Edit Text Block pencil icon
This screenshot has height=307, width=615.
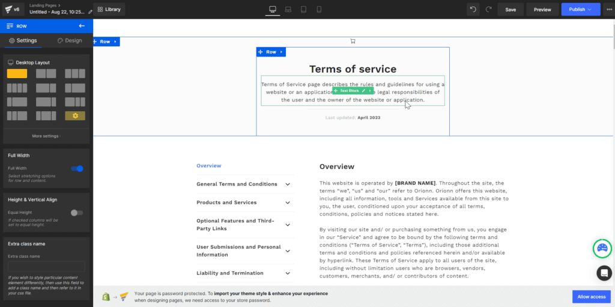click(x=363, y=91)
